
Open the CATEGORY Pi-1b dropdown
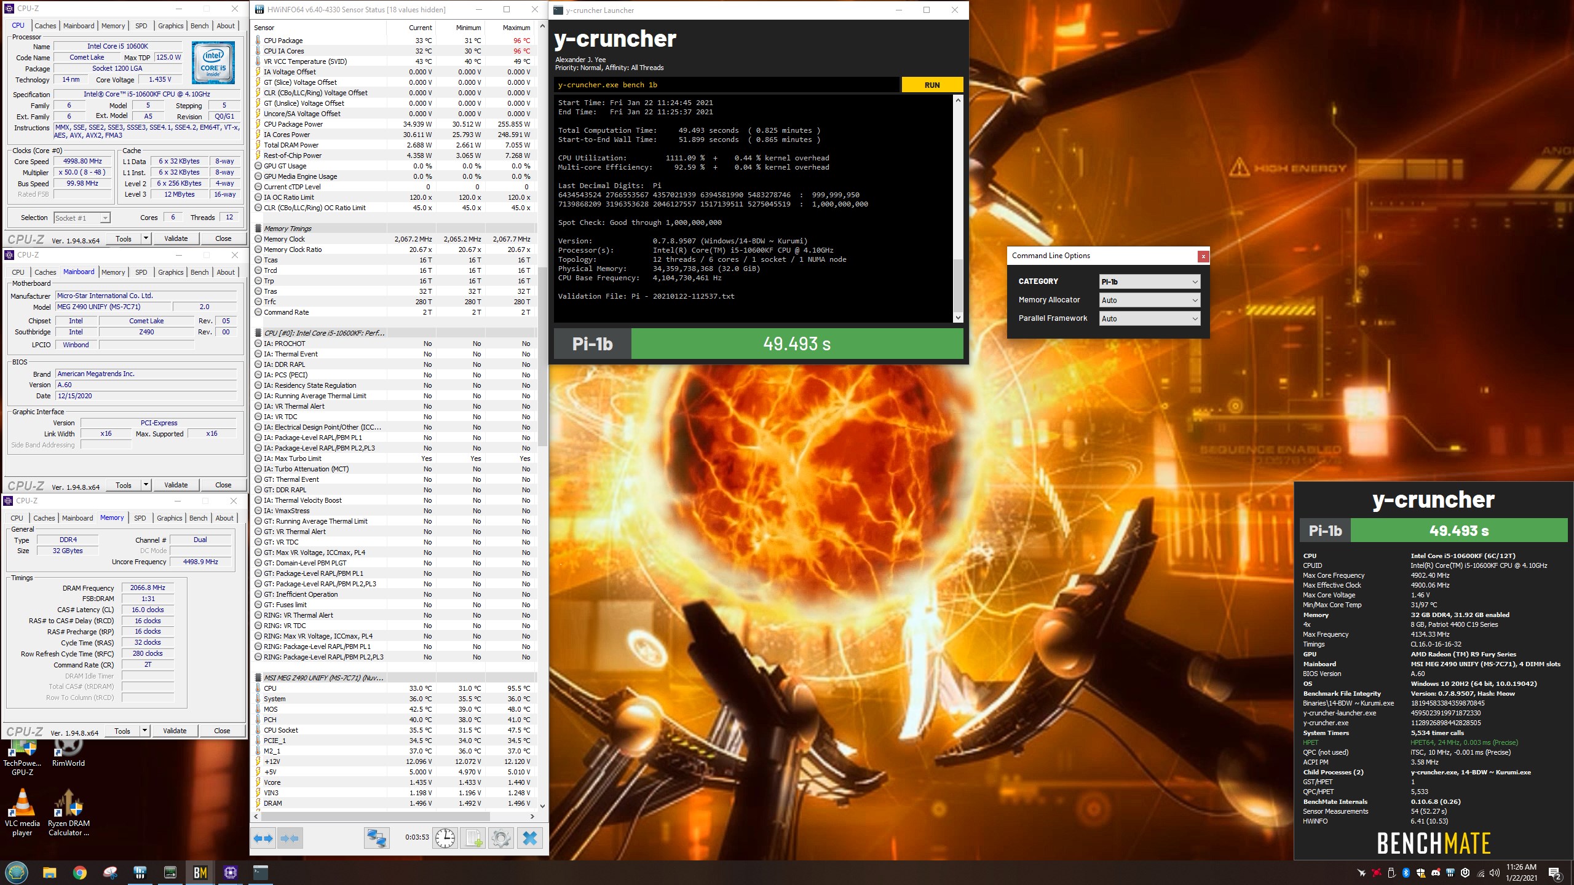(x=1149, y=281)
